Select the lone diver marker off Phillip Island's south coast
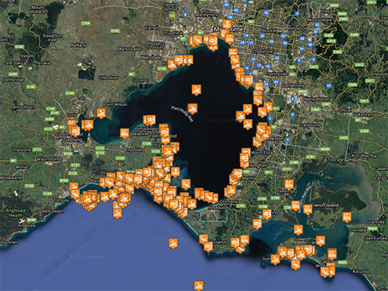Screen dimensions: 388x291 click(x=296, y=264)
